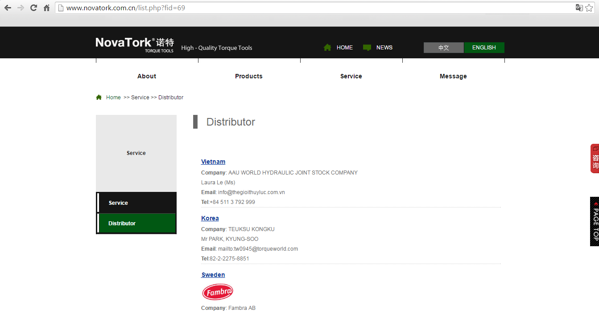Open the Vietnam distributor link
This screenshot has width=599, height=313.
coord(213,162)
